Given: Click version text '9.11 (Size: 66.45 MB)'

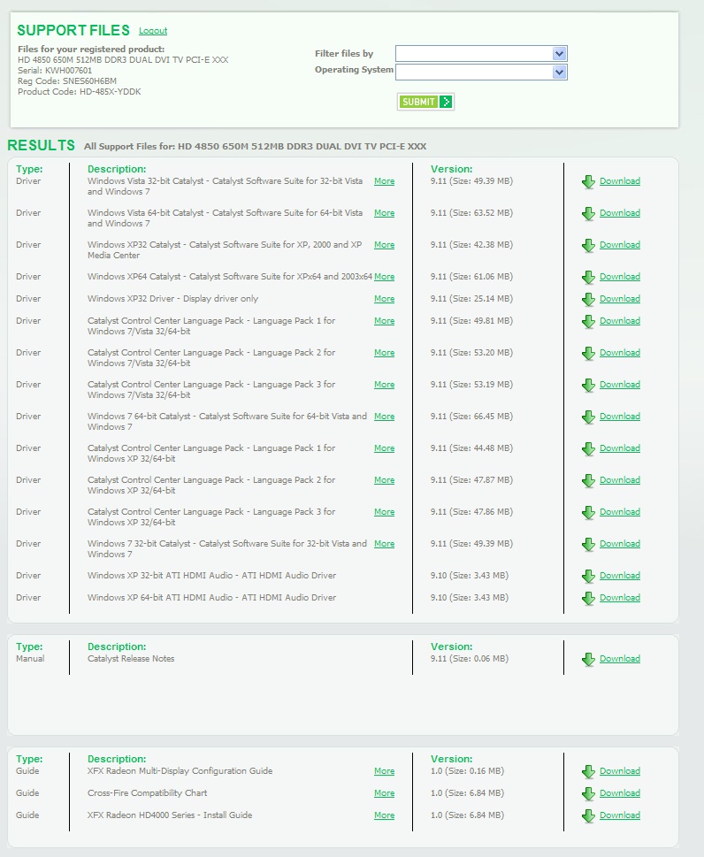Looking at the screenshot, I should coord(471,416).
